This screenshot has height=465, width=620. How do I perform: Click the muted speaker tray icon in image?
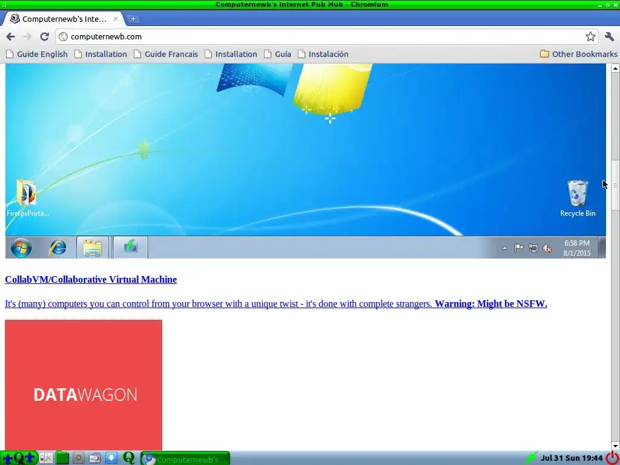547,248
